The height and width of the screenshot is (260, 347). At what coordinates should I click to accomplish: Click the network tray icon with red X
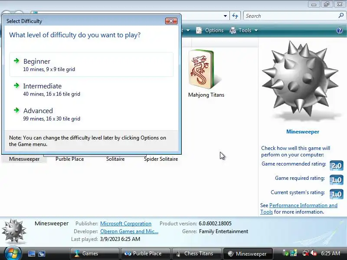coord(305,253)
